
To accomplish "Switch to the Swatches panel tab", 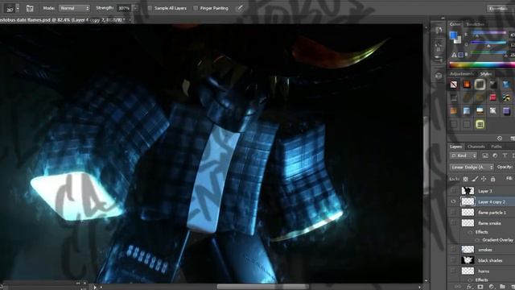I will coord(475,24).
